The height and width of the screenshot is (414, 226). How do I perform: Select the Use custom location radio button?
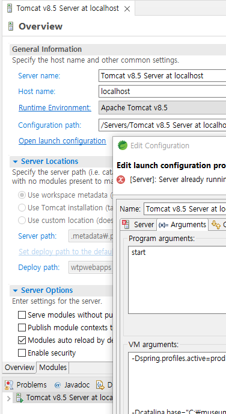point(22,221)
